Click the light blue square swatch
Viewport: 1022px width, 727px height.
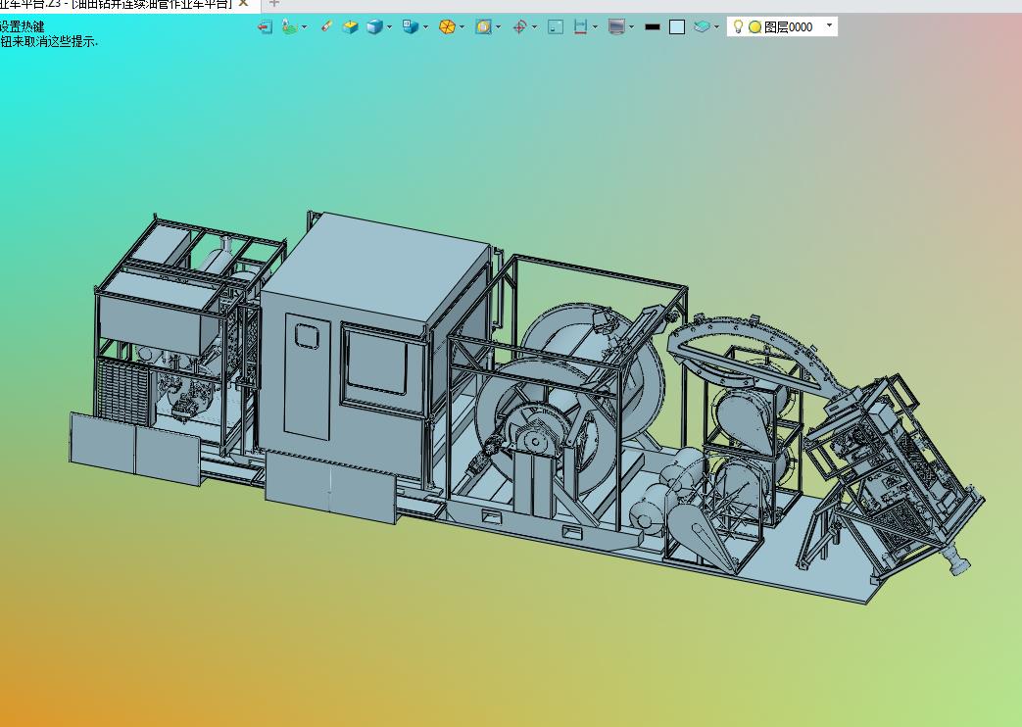click(677, 26)
